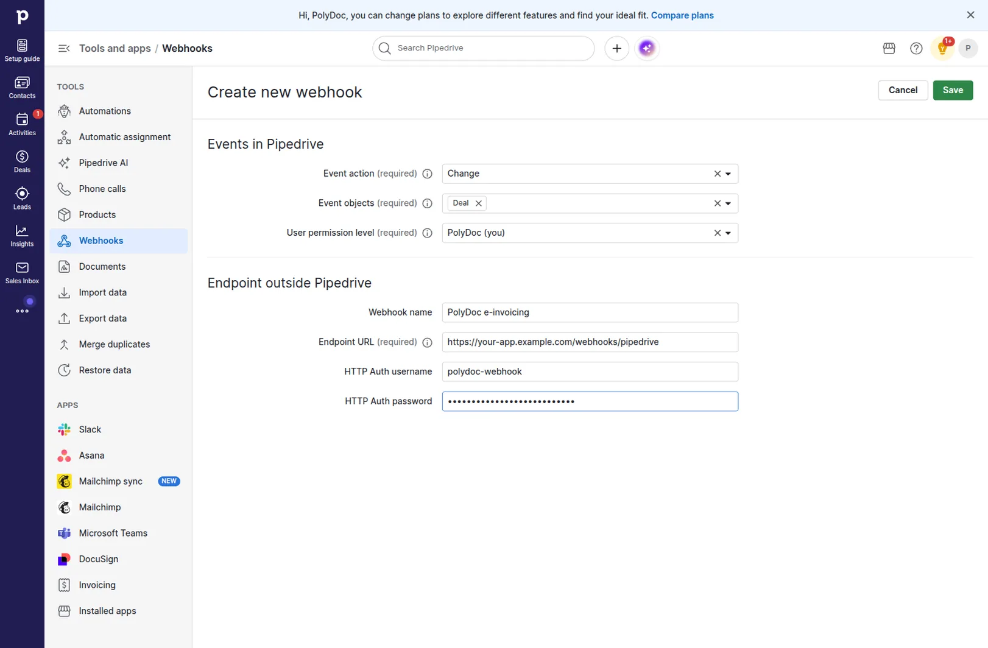Image resolution: width=988 pixels, height=648 pixels.
Task: Clear the Event action Change value
Action: (718, 174)
